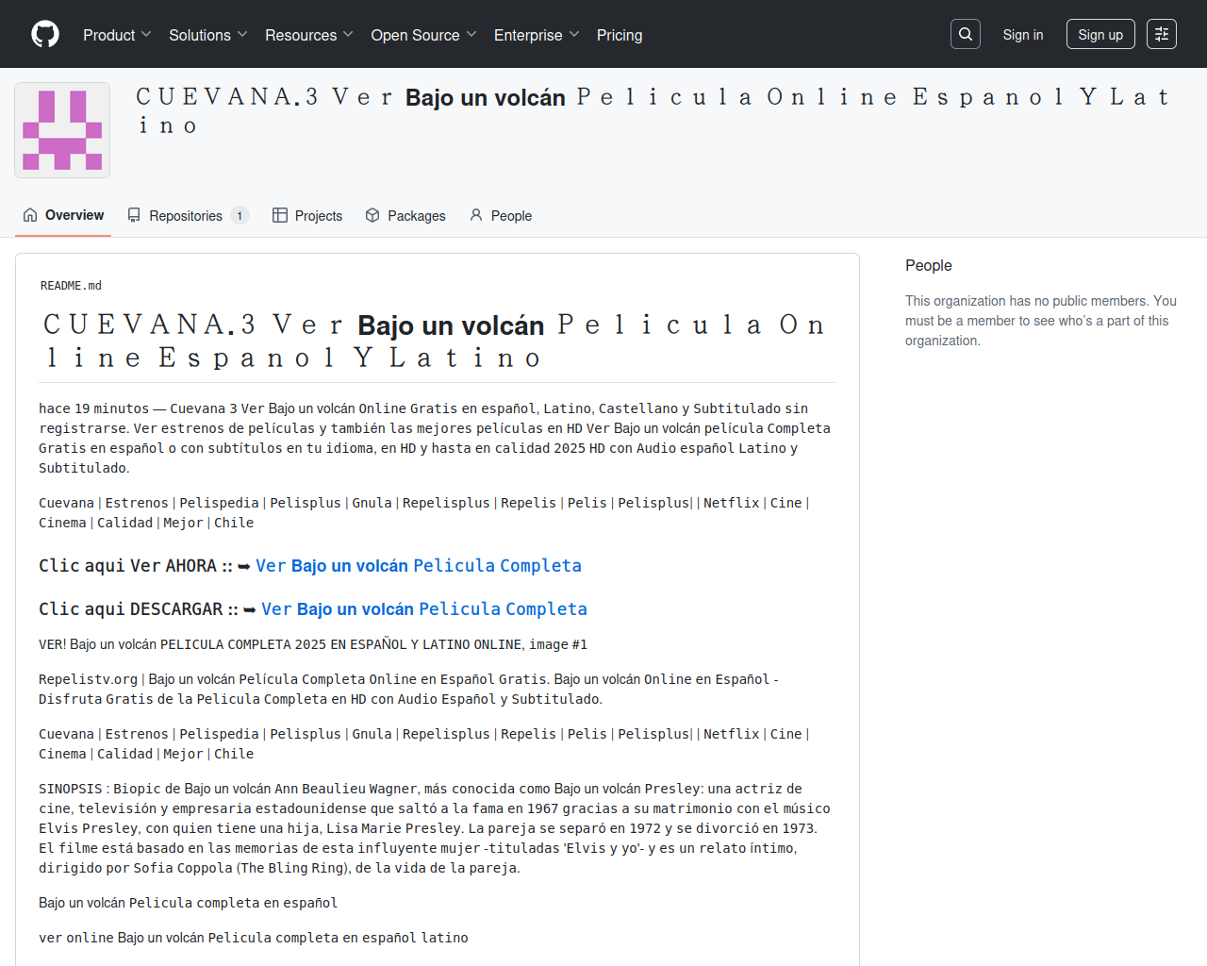Screen dimensions: 1207x966
Task: Open link after 'Clic aqui Ver AHORA'
Action: tap(419, 566)
